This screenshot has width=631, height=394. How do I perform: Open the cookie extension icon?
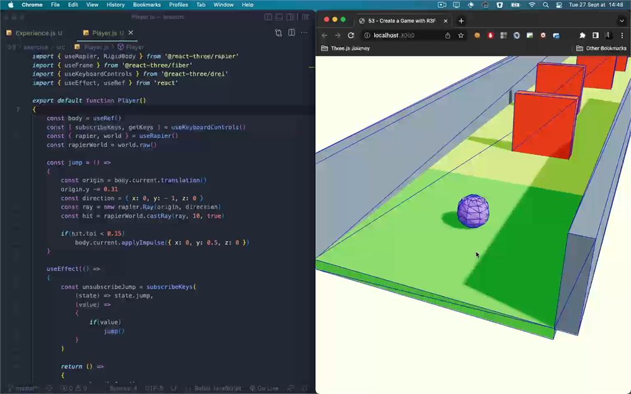(x=477, y=35)
